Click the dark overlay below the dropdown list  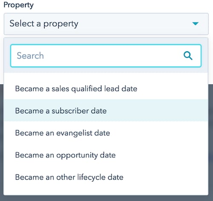coord(106,198)
